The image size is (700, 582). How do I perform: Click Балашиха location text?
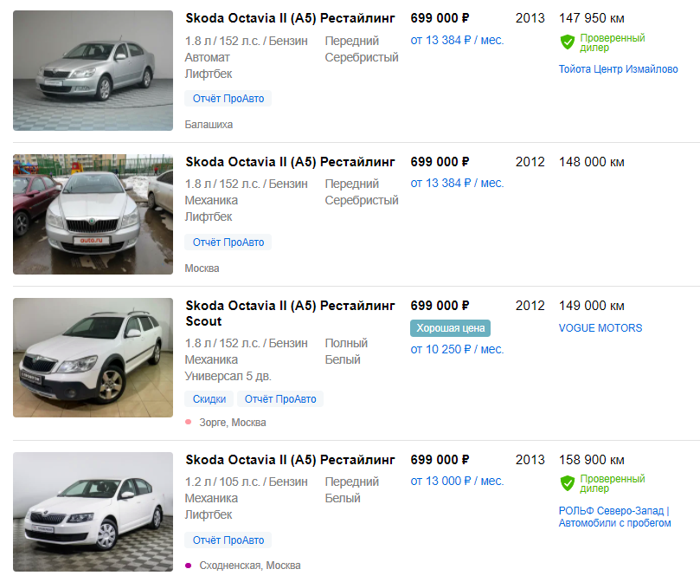coord(209,125)
